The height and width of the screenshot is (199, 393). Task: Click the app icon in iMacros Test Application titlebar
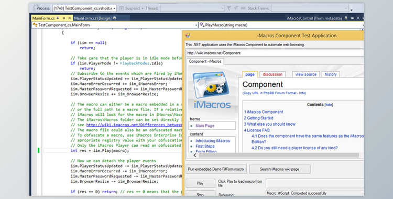point(188,36)
